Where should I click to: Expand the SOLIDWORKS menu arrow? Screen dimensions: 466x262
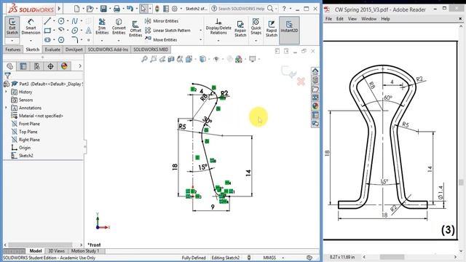(x=59, y=9)
